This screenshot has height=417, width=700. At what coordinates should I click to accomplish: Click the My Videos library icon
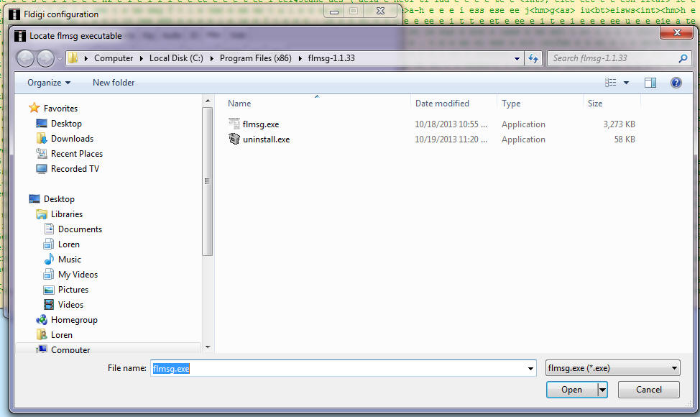[x=49, y=275]
